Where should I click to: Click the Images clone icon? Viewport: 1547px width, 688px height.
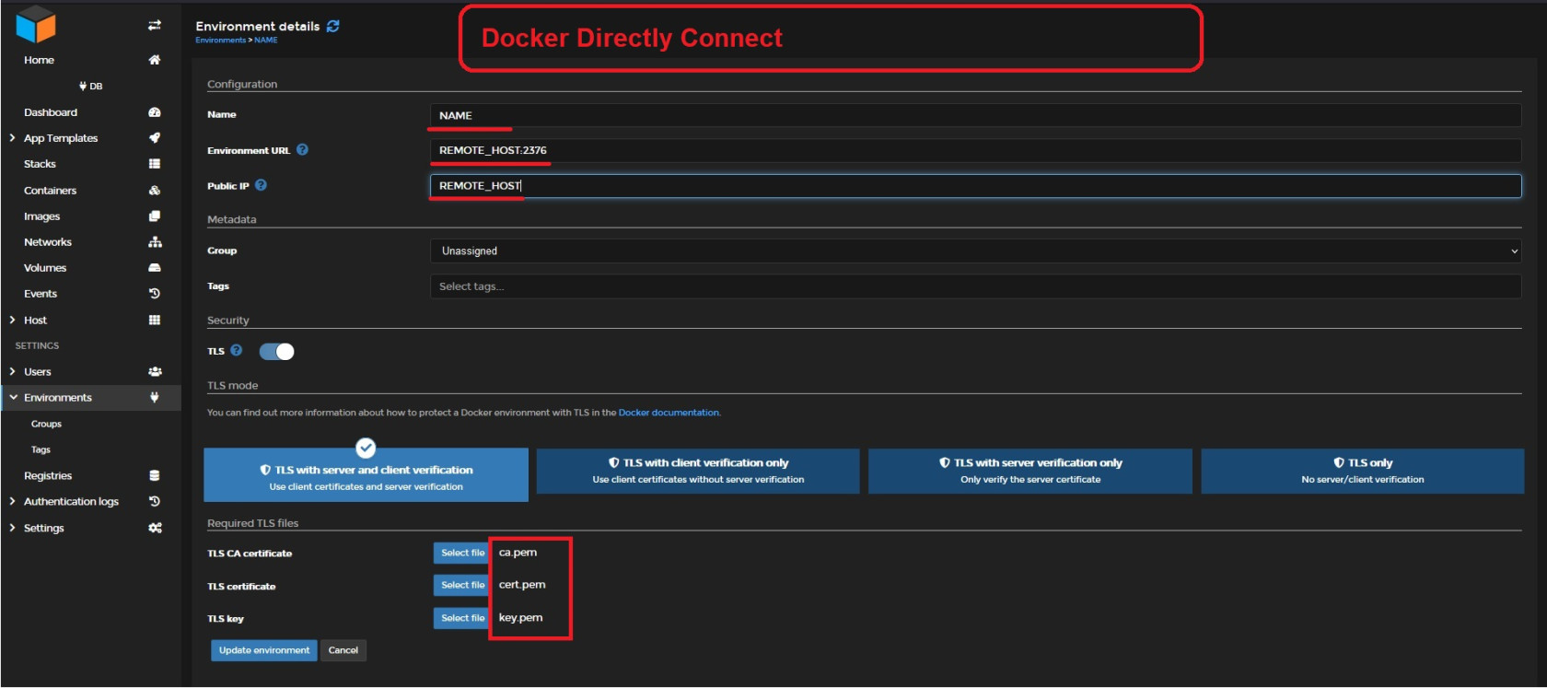pyautogui.click(x=155, y=216)
